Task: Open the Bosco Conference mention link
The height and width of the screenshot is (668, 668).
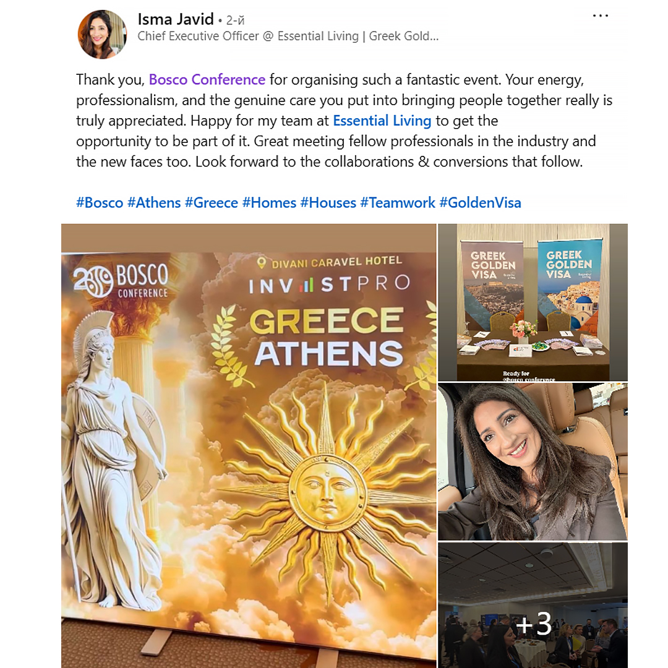Action: (207, 80)
